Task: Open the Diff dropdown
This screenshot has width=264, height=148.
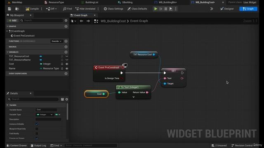Action: coord(52,9)
